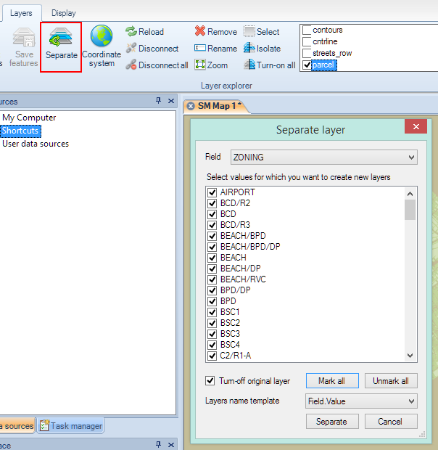Viewport: 438px width, 450px height.
Task: Click the values list scroll down arrow
Action: [x=410, y=356]
